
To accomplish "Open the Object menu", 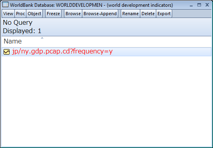I will coord(34,14).
